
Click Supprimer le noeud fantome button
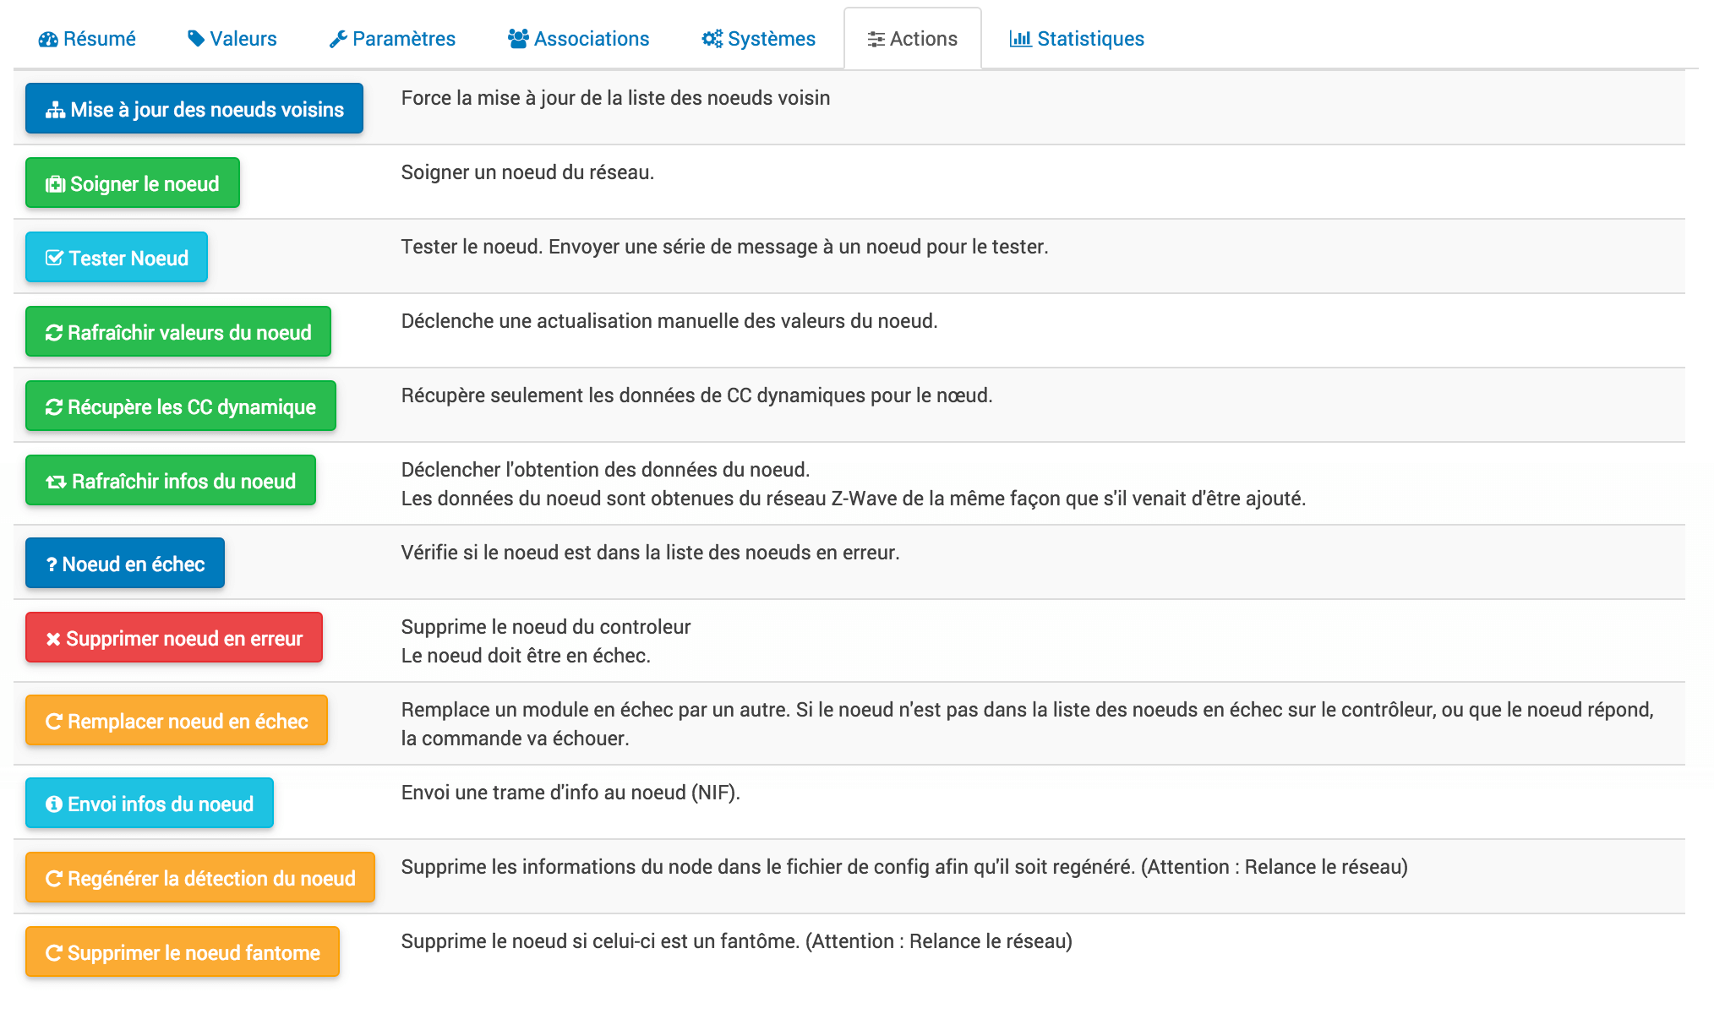coord(183,951)
